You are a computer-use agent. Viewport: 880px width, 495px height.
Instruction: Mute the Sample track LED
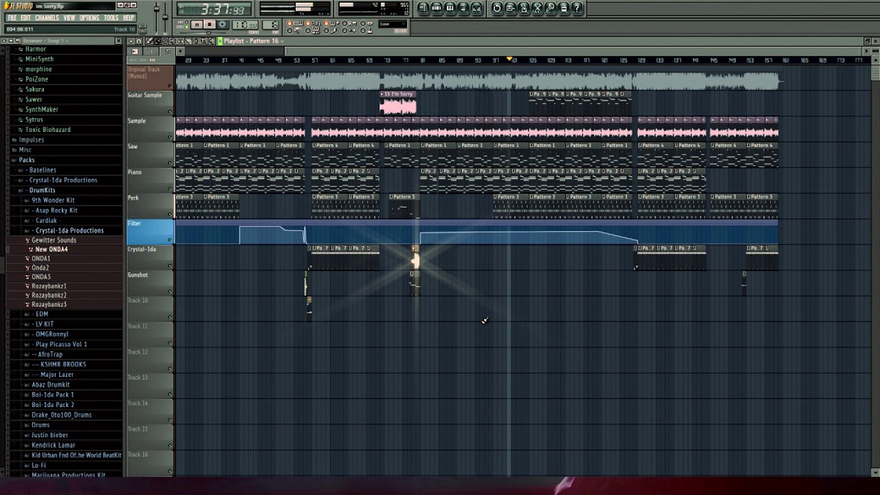click(x=170, y=137)
